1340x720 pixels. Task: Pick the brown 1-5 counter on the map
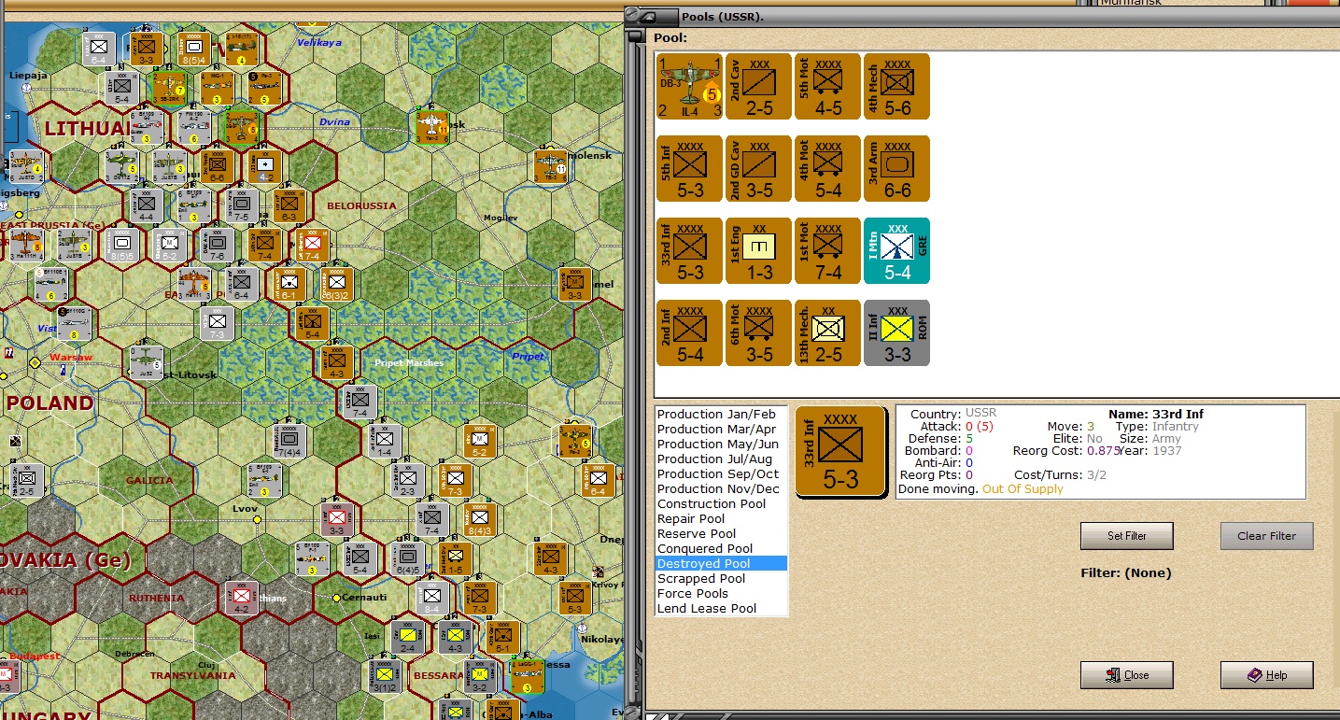455,558
